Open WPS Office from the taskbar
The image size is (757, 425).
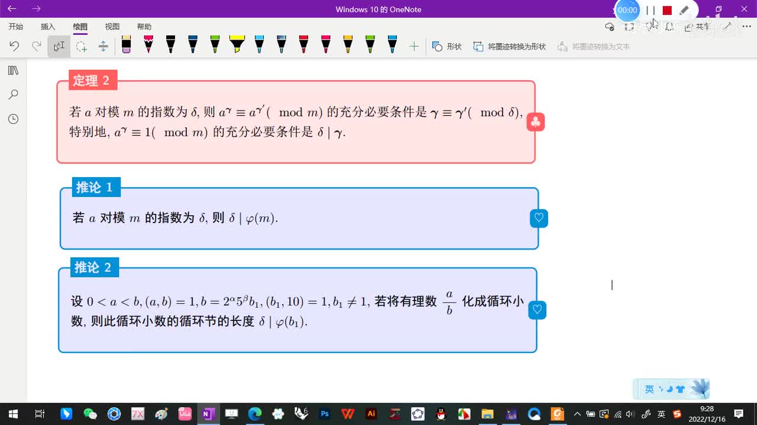click(x=348, y=414)
